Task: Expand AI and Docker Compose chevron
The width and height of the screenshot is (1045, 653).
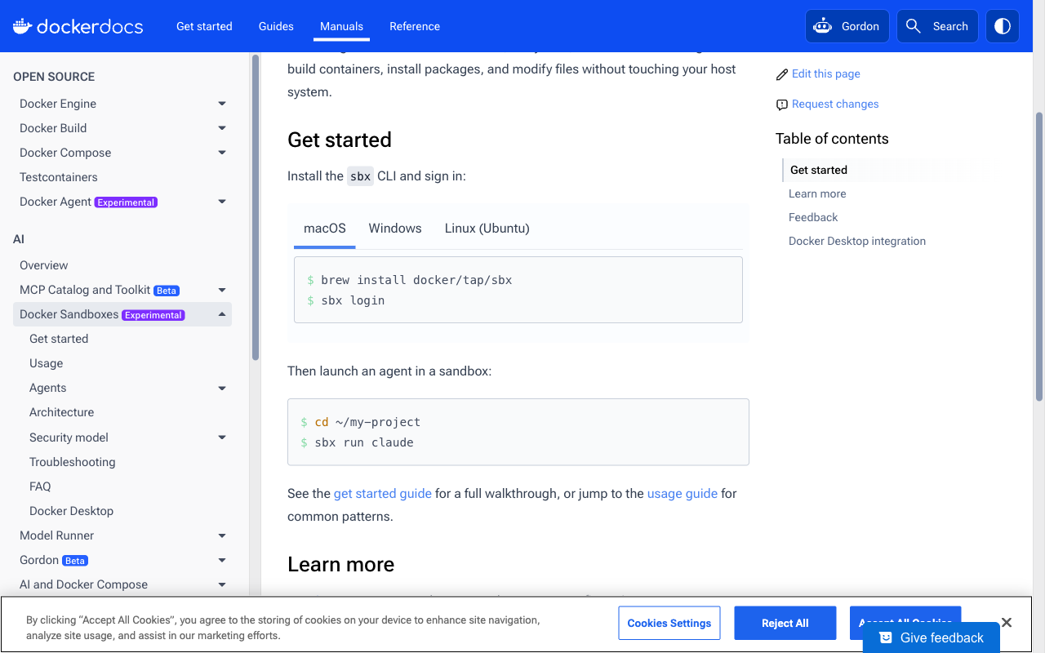Action: tap(222, 584)
